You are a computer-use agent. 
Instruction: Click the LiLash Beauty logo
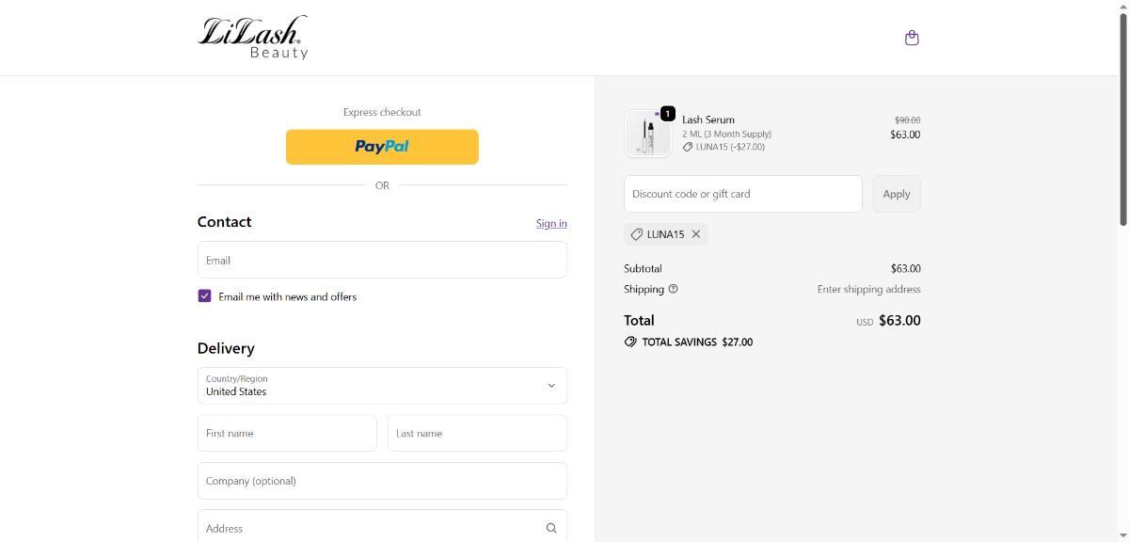click(252, 38)
